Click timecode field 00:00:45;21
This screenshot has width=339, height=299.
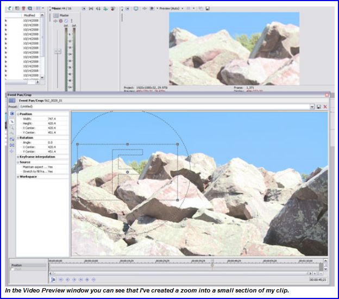coord(318,280)
